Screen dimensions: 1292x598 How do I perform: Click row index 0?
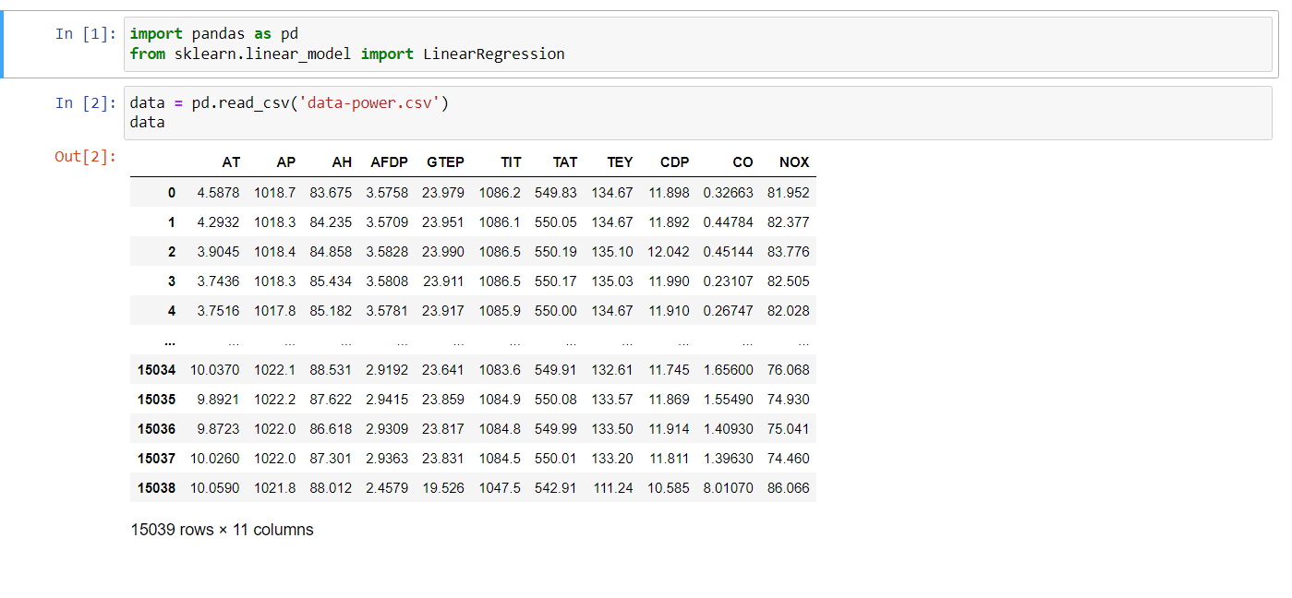pyautogui.click(x=171, y=193)
